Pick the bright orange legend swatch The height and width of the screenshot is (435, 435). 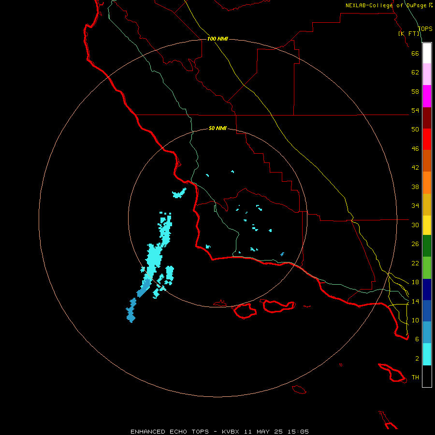point(427,183)
